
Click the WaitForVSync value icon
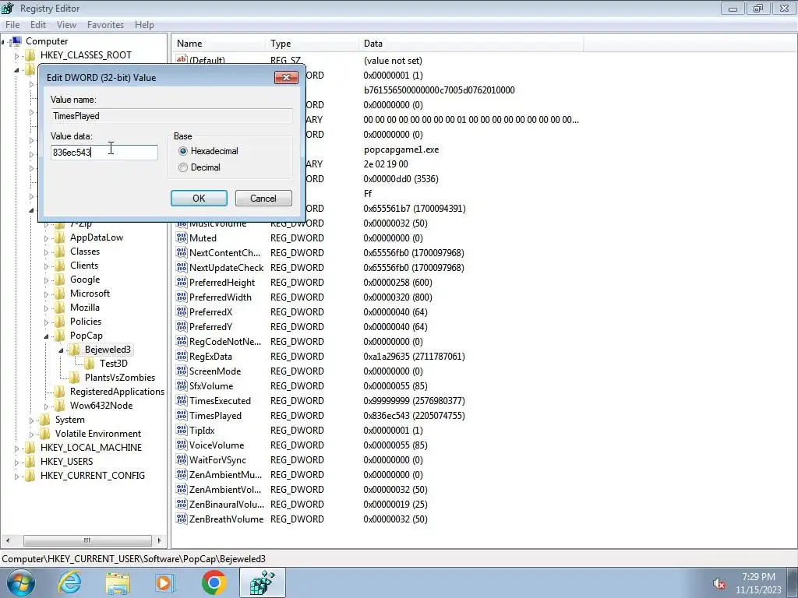tap(182, 459)
